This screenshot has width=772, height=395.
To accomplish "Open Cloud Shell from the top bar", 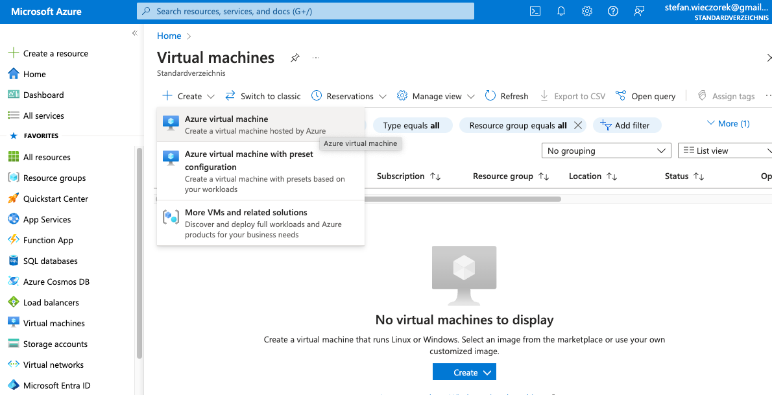I will 535,11.
